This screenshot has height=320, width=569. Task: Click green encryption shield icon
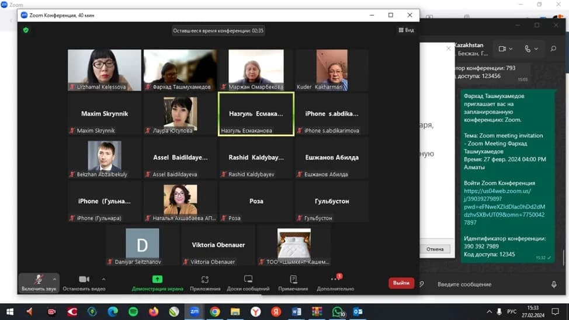pyautogui.click(x=26, y=30)
